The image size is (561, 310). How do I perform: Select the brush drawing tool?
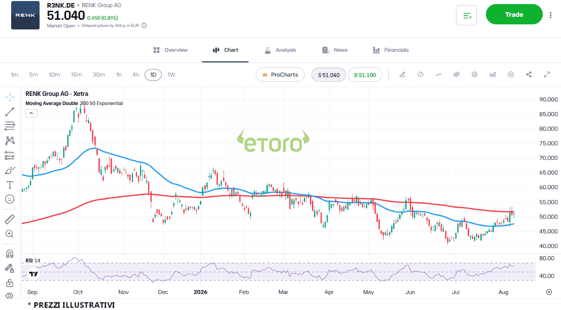[10, 170]
